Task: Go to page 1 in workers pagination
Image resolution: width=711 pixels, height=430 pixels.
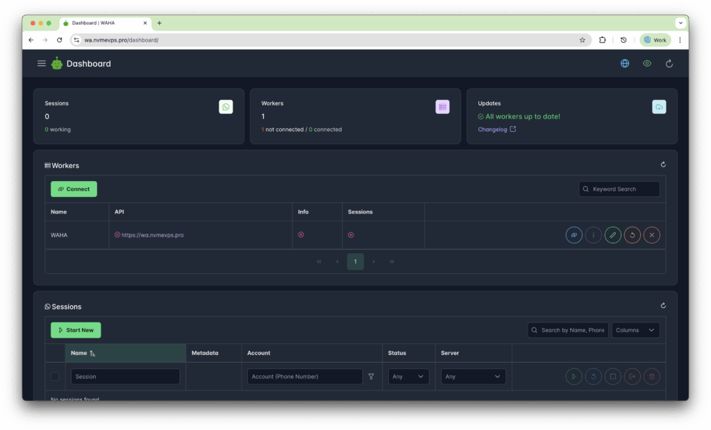Action: pos(355,261)
